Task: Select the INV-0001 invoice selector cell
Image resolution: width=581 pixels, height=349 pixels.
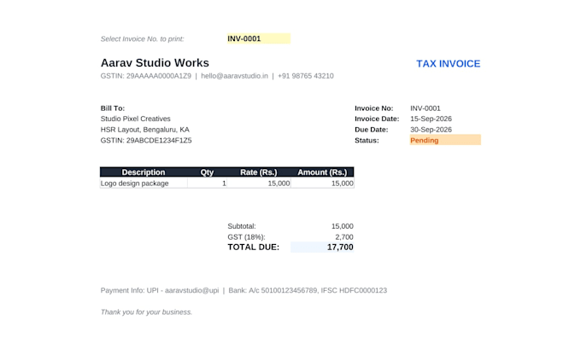Action: point(259,38)
